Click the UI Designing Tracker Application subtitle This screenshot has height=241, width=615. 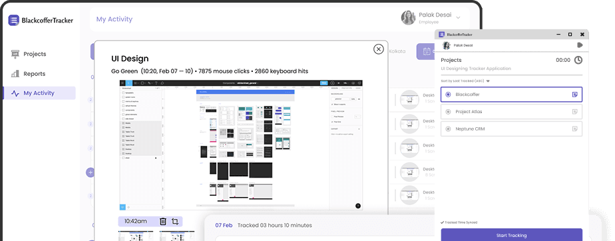(476, 69)
